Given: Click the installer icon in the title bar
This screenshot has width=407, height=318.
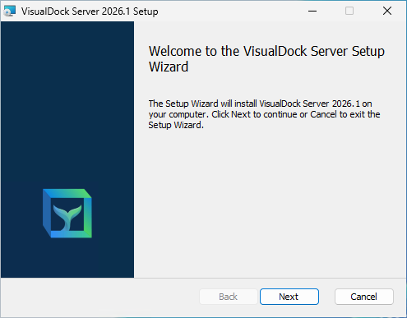Looking at the screenshot, I should [10, 12].
